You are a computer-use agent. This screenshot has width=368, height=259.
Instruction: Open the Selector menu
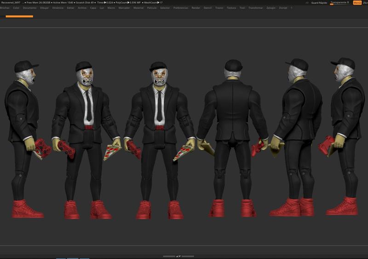point(165,8)
